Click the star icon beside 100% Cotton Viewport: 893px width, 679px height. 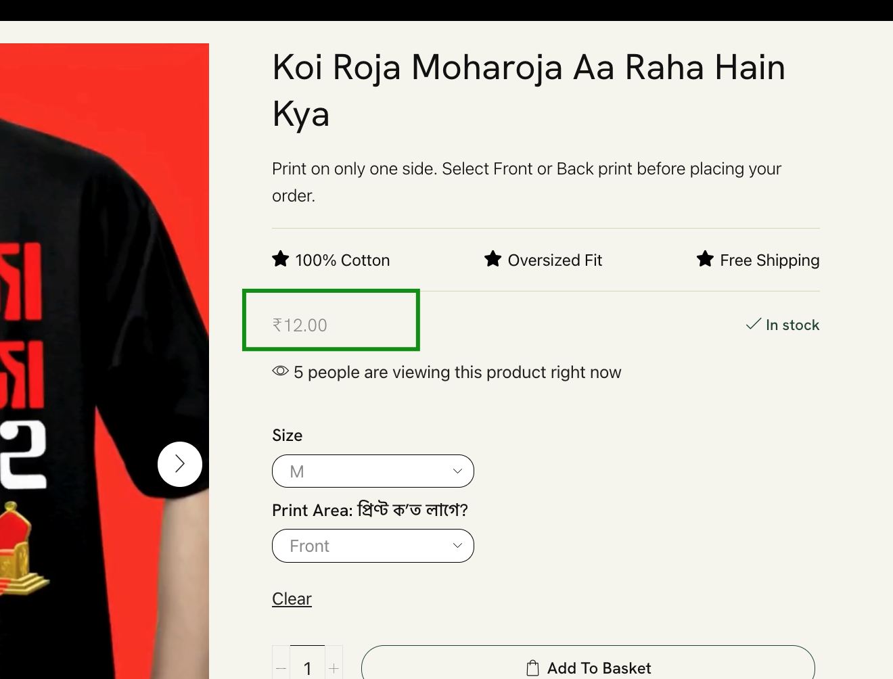coord(281,259)
